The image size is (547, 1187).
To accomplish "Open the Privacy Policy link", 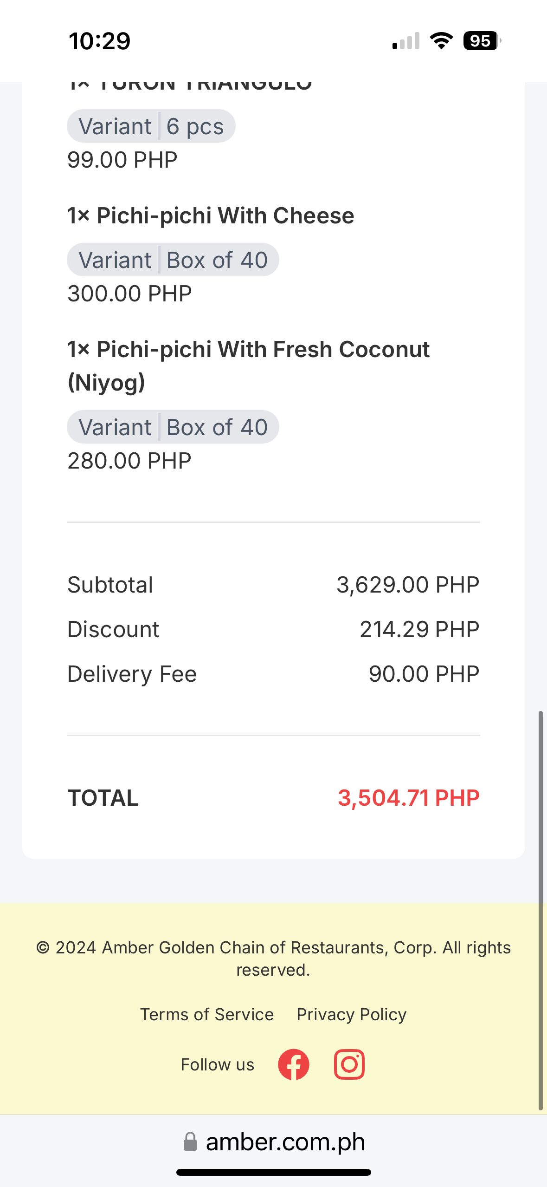I will point(352,1014).
